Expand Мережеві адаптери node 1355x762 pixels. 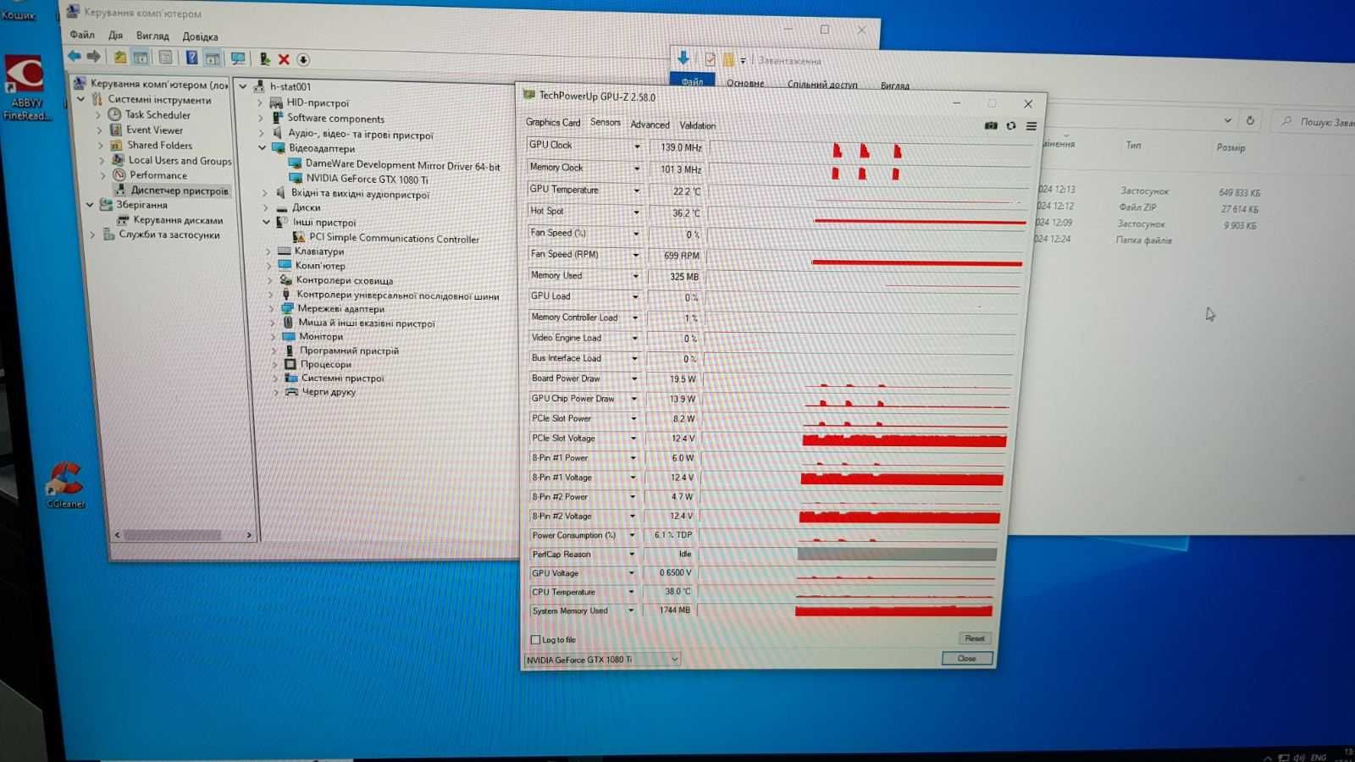[272, 309]
